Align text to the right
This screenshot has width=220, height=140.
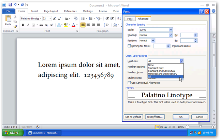[x=93, y=25]
